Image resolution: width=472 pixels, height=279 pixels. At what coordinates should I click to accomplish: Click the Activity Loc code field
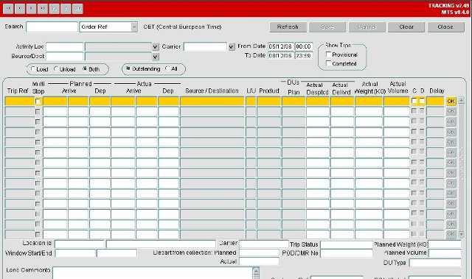[x=64, y=47]
